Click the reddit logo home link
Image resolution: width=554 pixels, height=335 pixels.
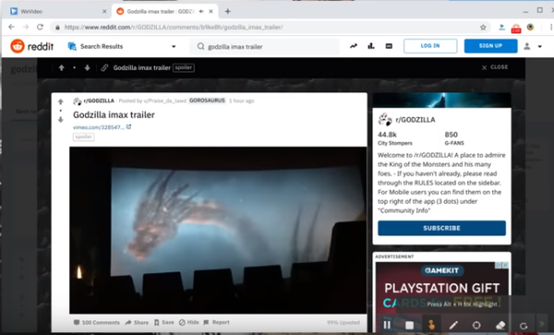coord(31,46)
